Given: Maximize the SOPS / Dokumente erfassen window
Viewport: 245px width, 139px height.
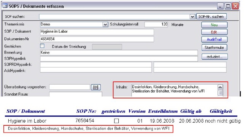Looking at the screenshot, I should (228, 6).
